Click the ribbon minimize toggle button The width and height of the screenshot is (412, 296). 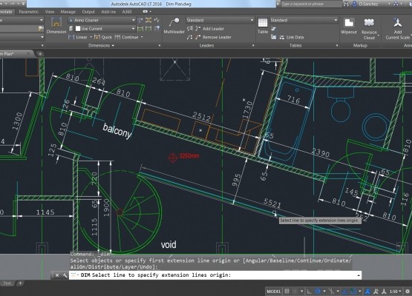click(145, 12)
